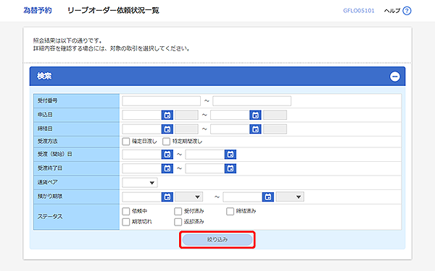Click the 受渡終了日 to date field

(x=205, y=168)
